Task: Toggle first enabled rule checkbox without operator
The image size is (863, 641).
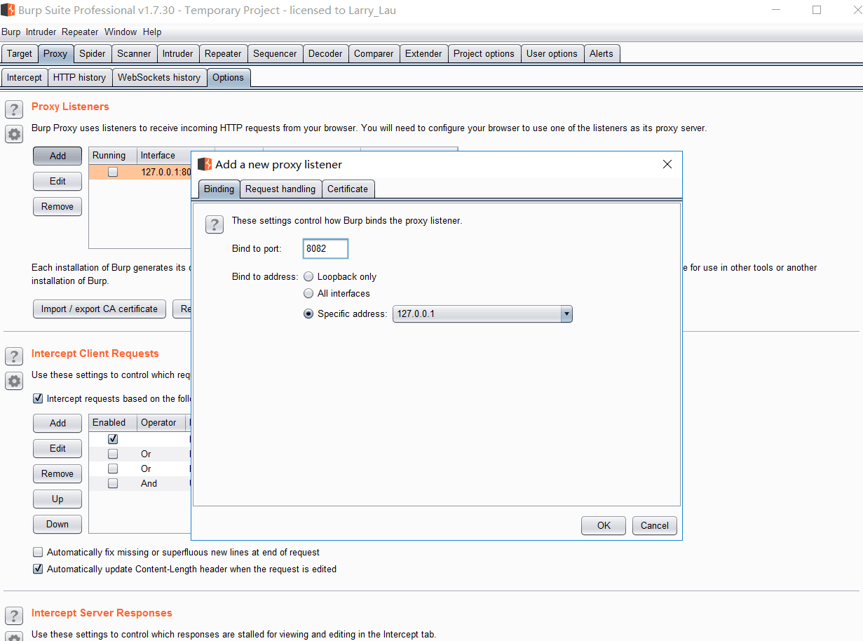Action: tap(113, 439)
